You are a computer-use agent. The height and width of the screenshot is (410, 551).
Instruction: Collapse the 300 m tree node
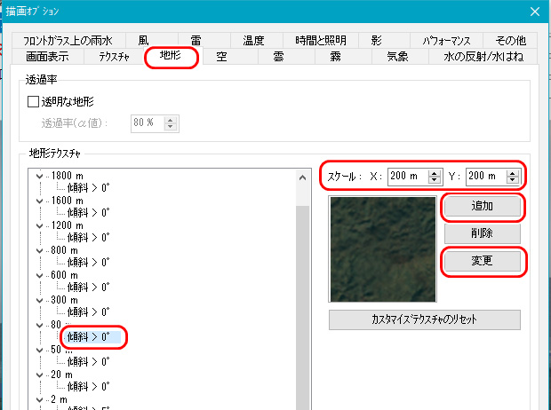(39, 301)
